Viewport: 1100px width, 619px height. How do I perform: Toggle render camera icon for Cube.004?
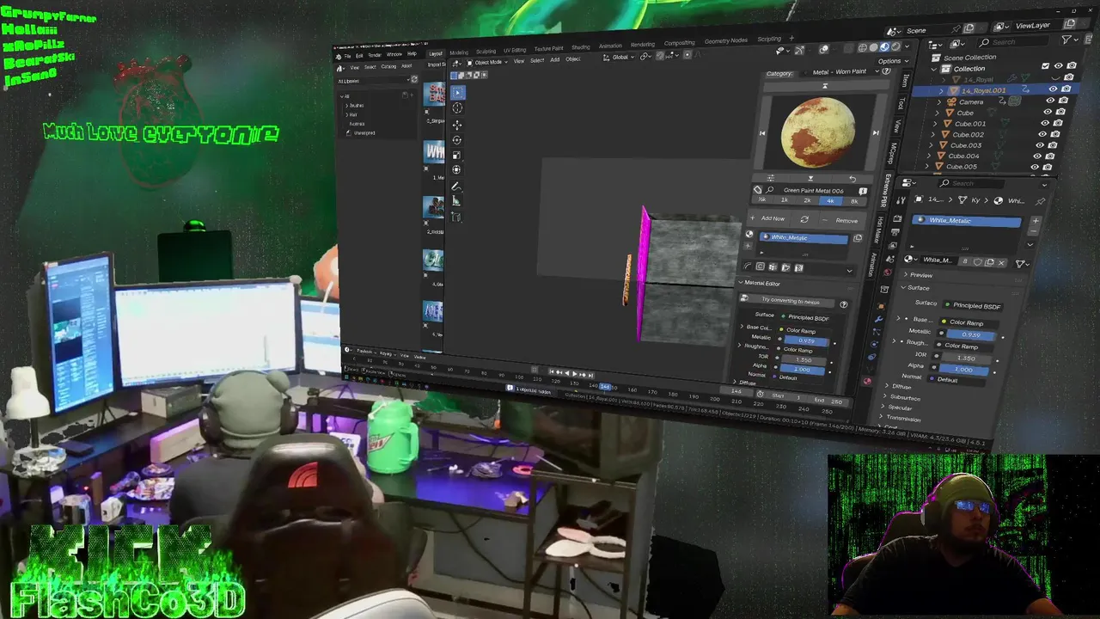1052,156
